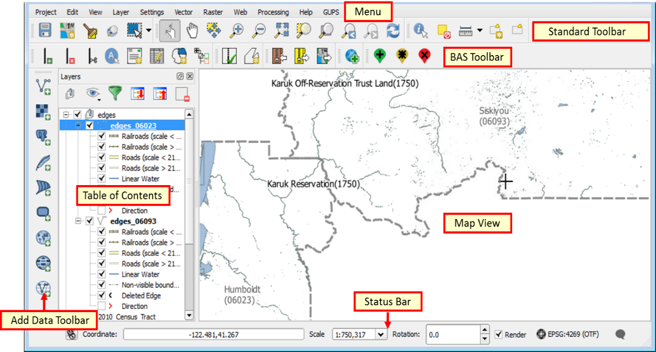Click Add PostGIS Layer elephant icon
Viewport: 656px width, 352px height.
click(43, 137)
